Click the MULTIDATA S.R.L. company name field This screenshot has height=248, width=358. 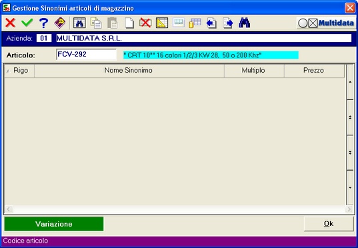pos(203,38)
